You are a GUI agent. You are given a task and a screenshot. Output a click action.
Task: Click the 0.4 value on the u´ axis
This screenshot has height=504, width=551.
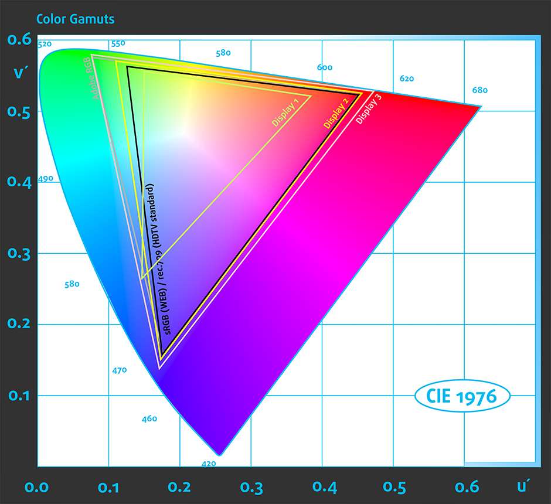(x=324, y=487)
